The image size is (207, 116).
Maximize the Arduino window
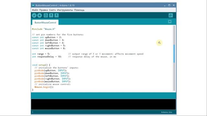coord(169,5)
